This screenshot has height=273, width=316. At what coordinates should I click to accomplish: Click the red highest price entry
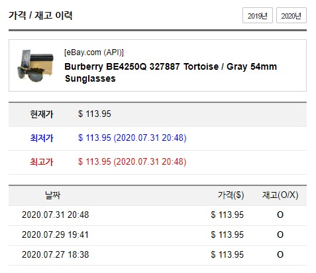click(132, 161)
